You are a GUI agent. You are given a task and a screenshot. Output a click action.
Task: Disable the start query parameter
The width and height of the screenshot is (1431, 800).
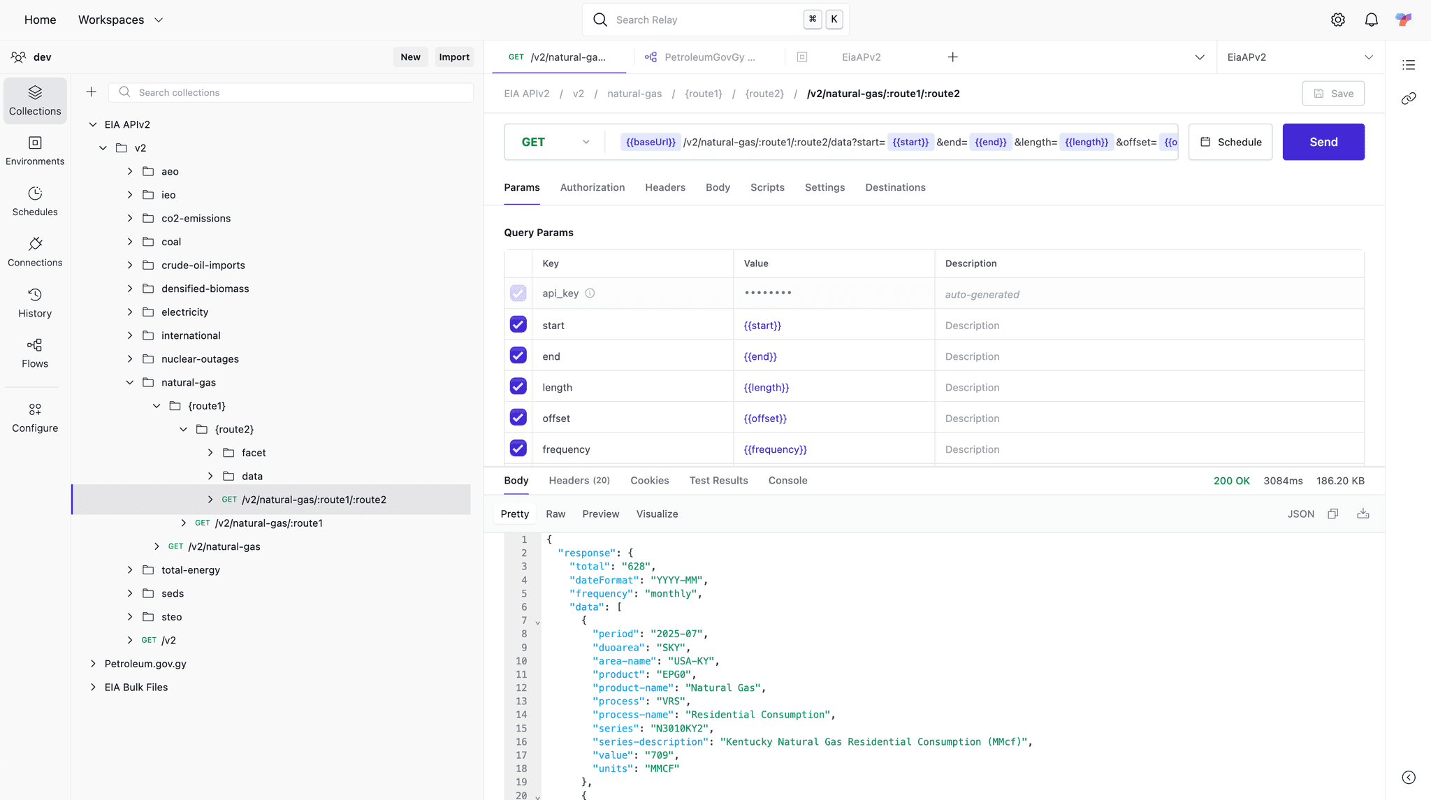(518, 324)
